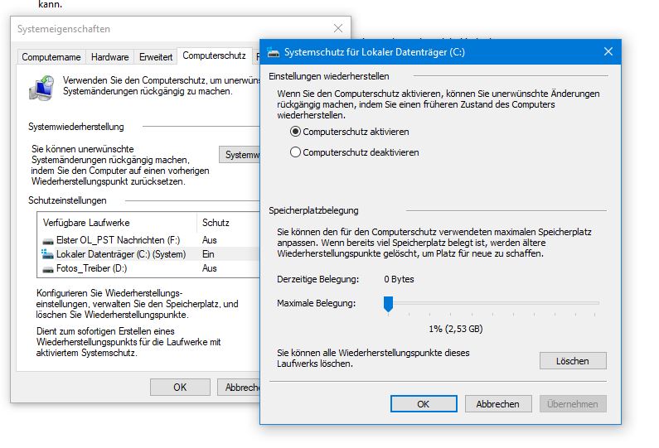Image resolution: width=659 pixels, height=448 pixels.
Task: Click Aus status for Elster OL_PST drive
Action: click(x=209, y=240)
